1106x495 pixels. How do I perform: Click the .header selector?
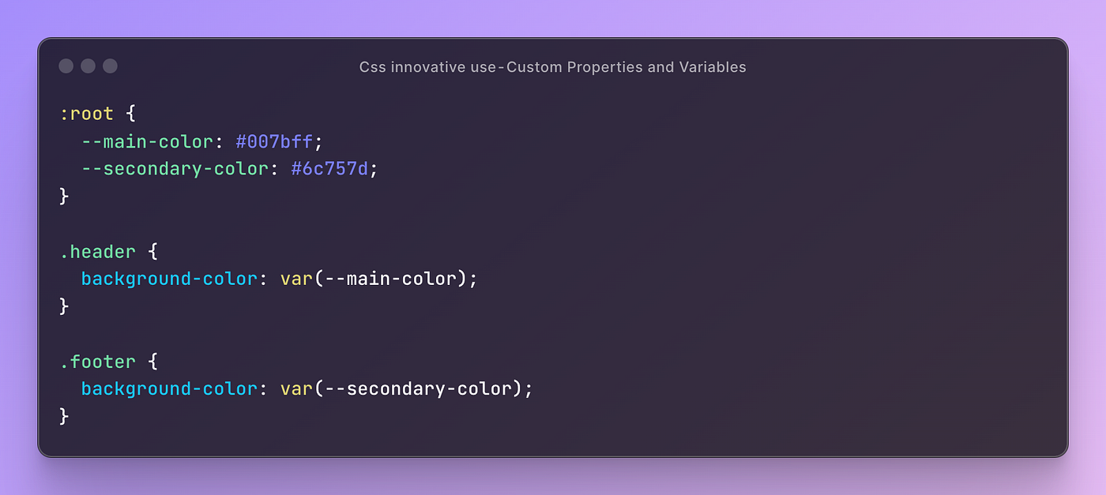pyautogui.click(x=98, y=252)
